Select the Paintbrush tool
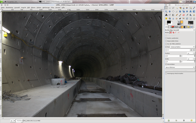 point(180,15)
